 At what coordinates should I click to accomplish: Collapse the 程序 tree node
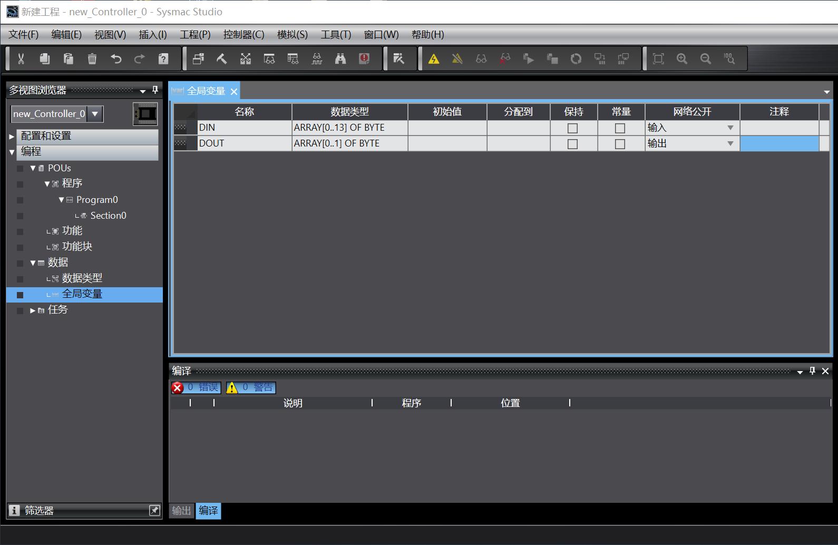47,183
